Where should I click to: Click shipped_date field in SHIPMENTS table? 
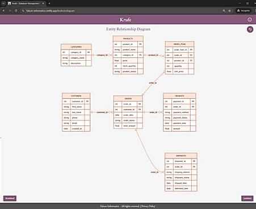[181, 183]
